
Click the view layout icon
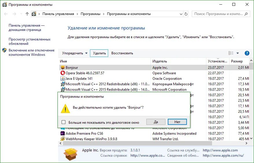pyautogui.click(x=231, y=53)
